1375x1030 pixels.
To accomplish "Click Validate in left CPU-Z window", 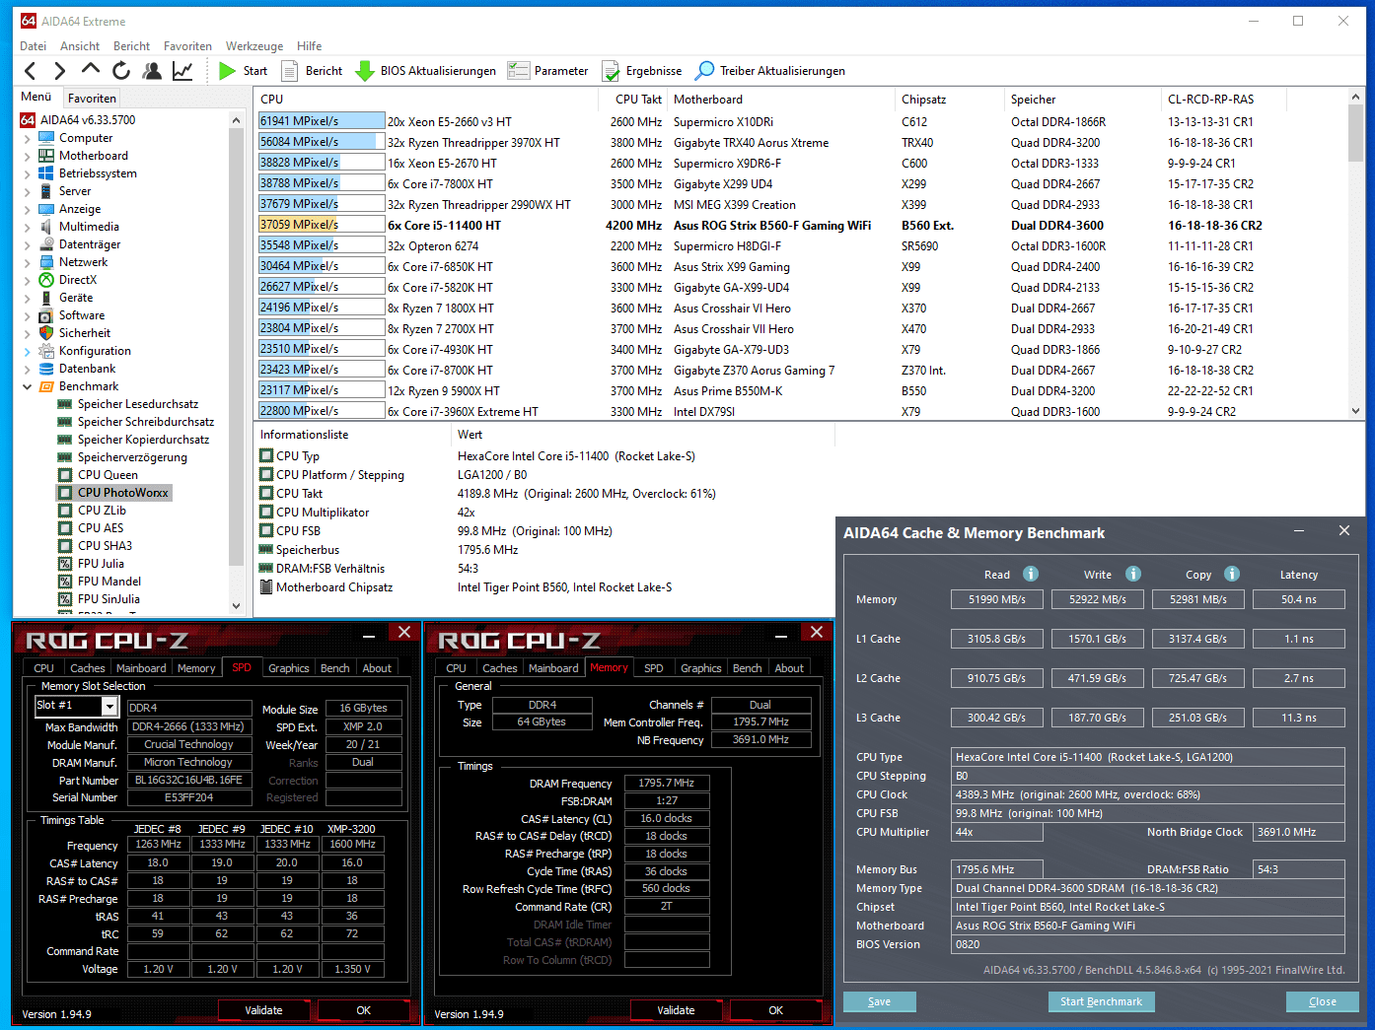I will point(263,1010).
